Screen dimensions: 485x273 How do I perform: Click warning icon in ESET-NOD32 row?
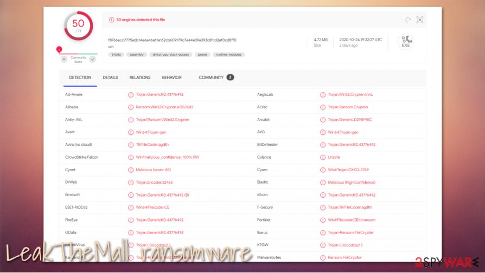[131, 207]
